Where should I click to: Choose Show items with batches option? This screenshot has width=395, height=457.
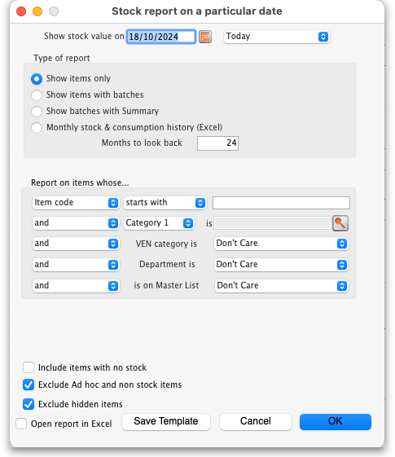coord(37,95)
